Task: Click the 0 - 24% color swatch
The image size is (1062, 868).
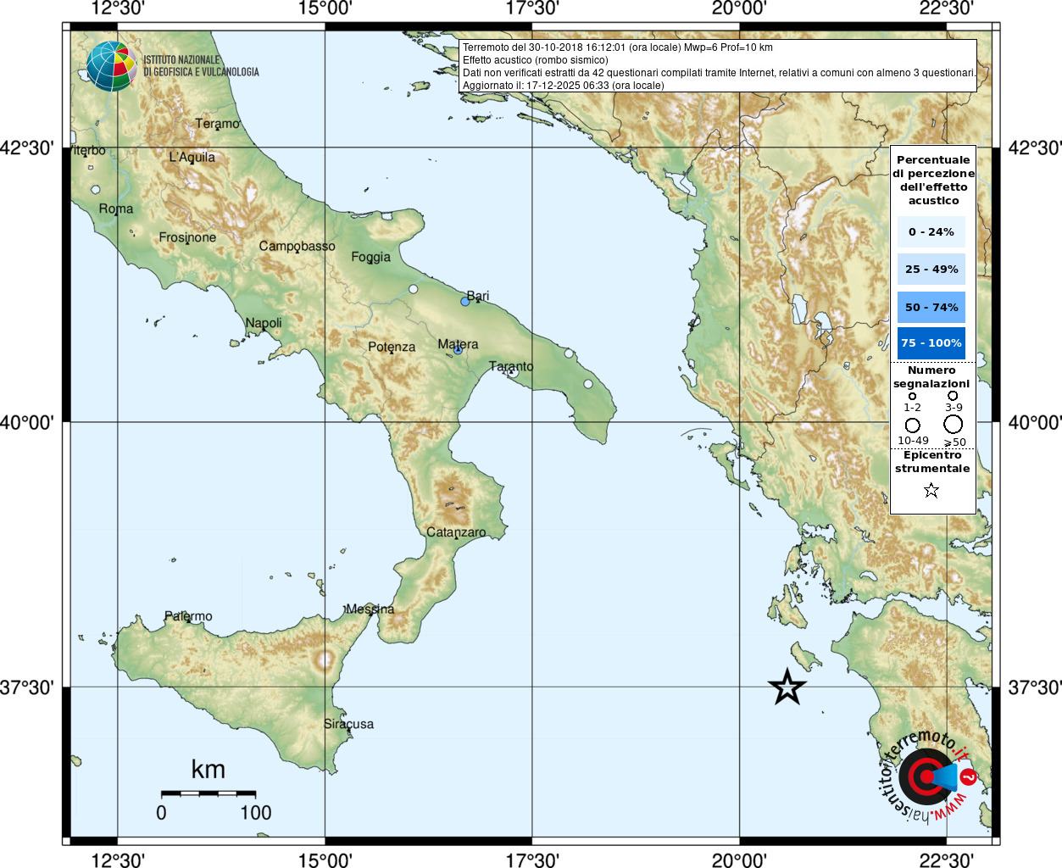Action: 931,231
